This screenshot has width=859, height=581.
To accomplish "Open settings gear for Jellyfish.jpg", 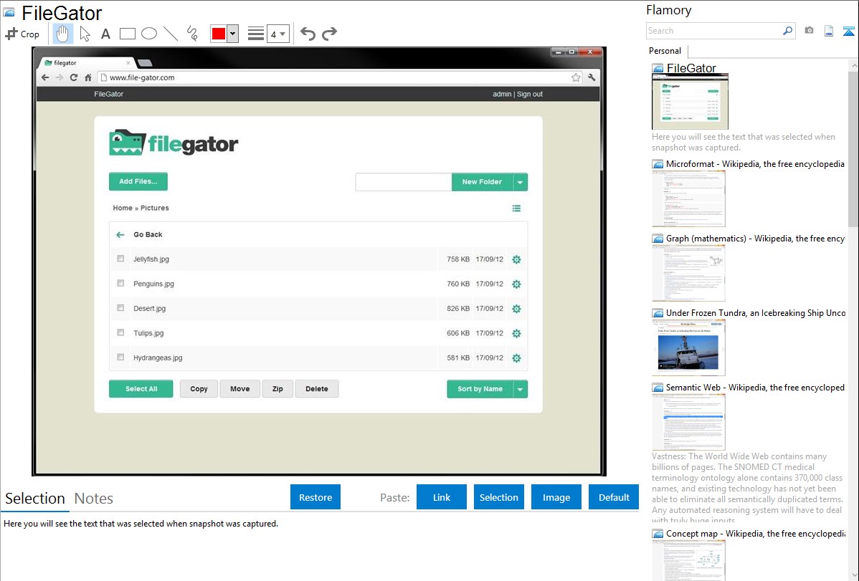I will (516, 259).
